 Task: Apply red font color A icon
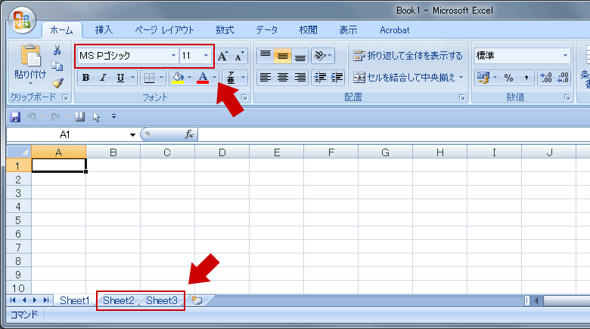(x=203, y=78)
